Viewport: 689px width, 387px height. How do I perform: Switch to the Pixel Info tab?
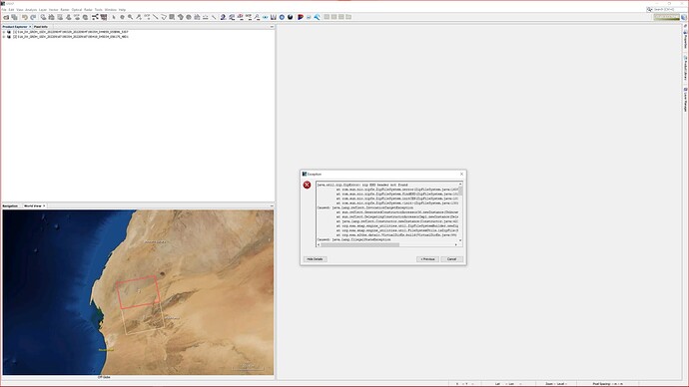tap(41, 27)
